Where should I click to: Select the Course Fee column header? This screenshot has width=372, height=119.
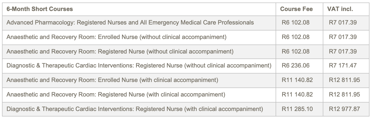pyautogui.click(x=296, y=9)
